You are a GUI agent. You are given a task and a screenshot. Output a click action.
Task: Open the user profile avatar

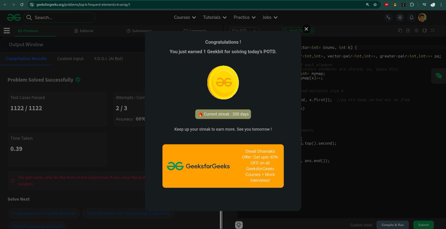tap(422, 17)
